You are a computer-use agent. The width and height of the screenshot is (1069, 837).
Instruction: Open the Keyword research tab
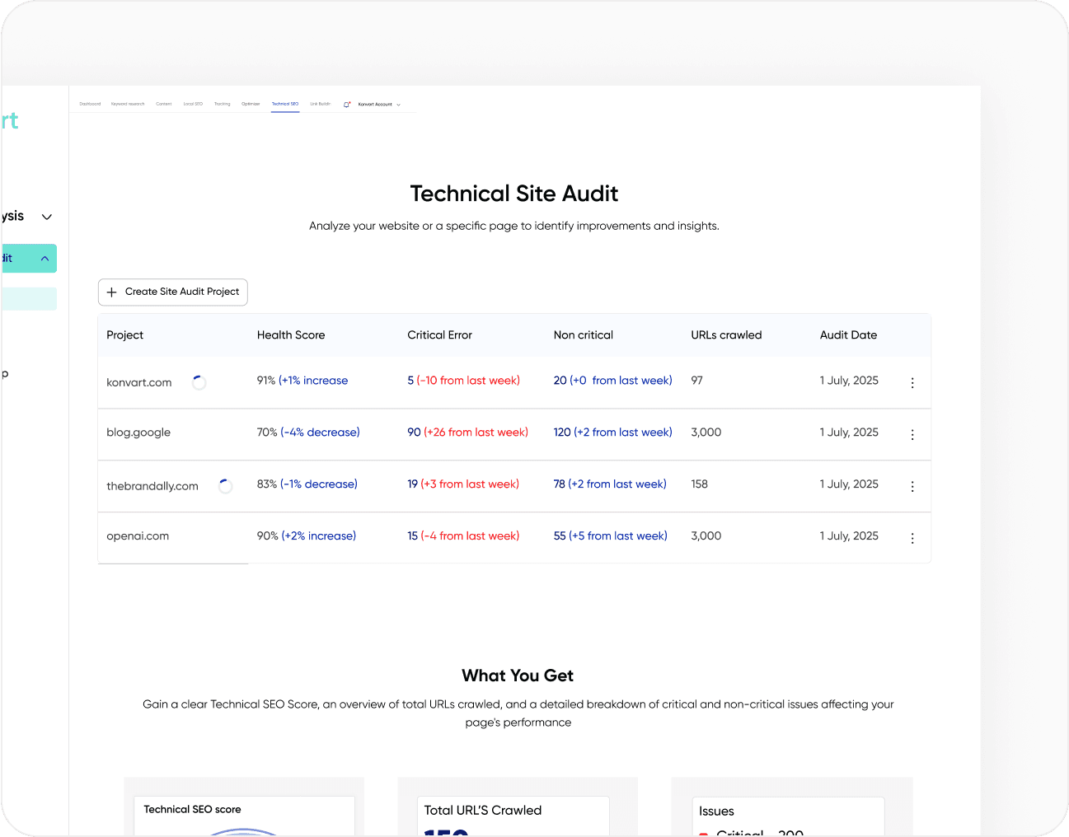[x=128, y=104]
